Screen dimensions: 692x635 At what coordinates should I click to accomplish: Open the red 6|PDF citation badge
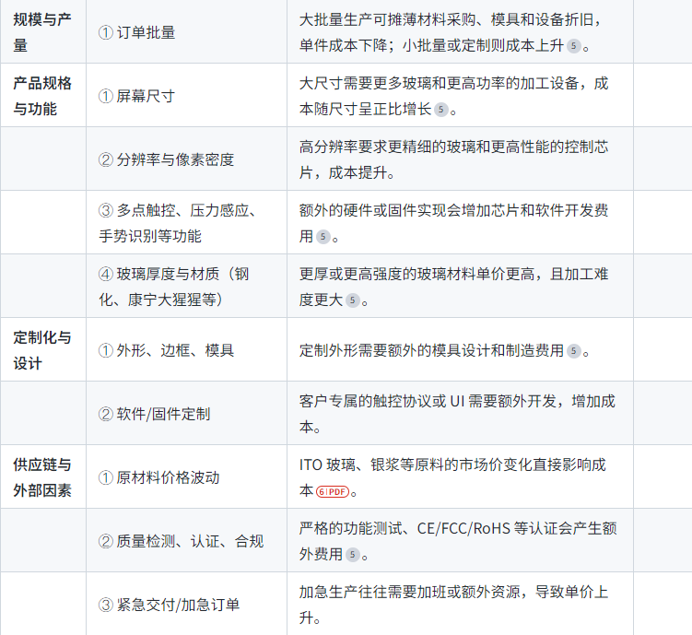point(334,490)
